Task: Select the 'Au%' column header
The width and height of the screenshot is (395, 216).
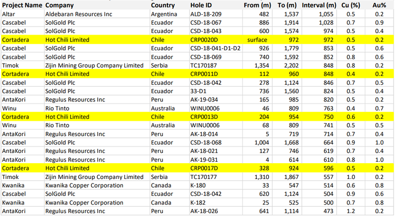Action: point(379,5)
